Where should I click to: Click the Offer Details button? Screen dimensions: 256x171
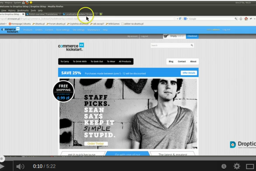[x=189, y=73]
